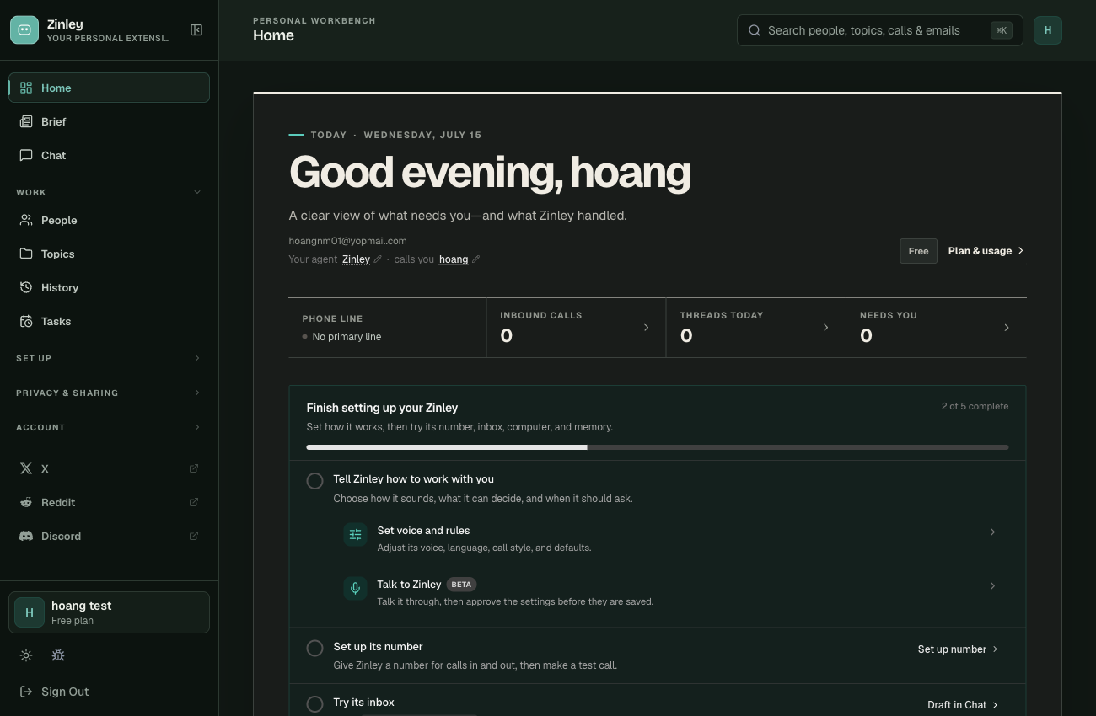
Task: Collapse the sidebar with the panel icon
Action: click(196, 30)
